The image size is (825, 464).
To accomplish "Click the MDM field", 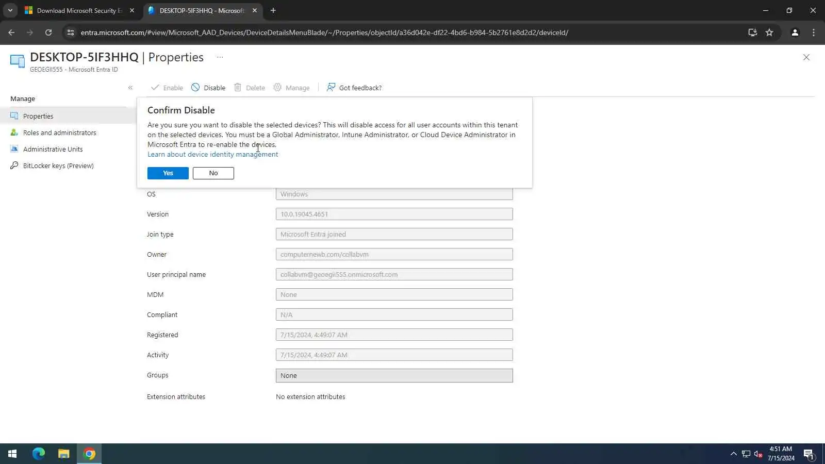I will (394, 294).
